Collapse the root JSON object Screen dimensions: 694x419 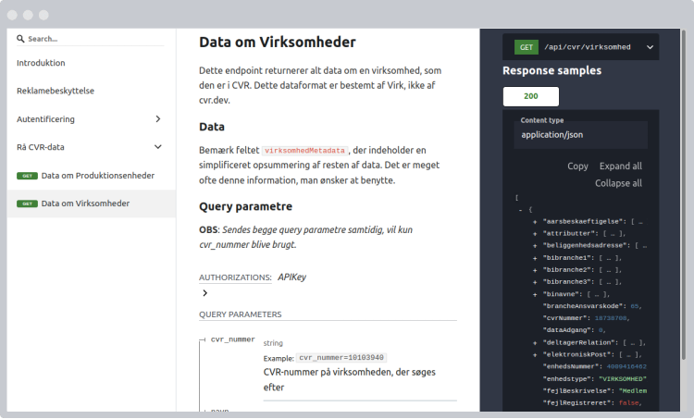[520, 210]
